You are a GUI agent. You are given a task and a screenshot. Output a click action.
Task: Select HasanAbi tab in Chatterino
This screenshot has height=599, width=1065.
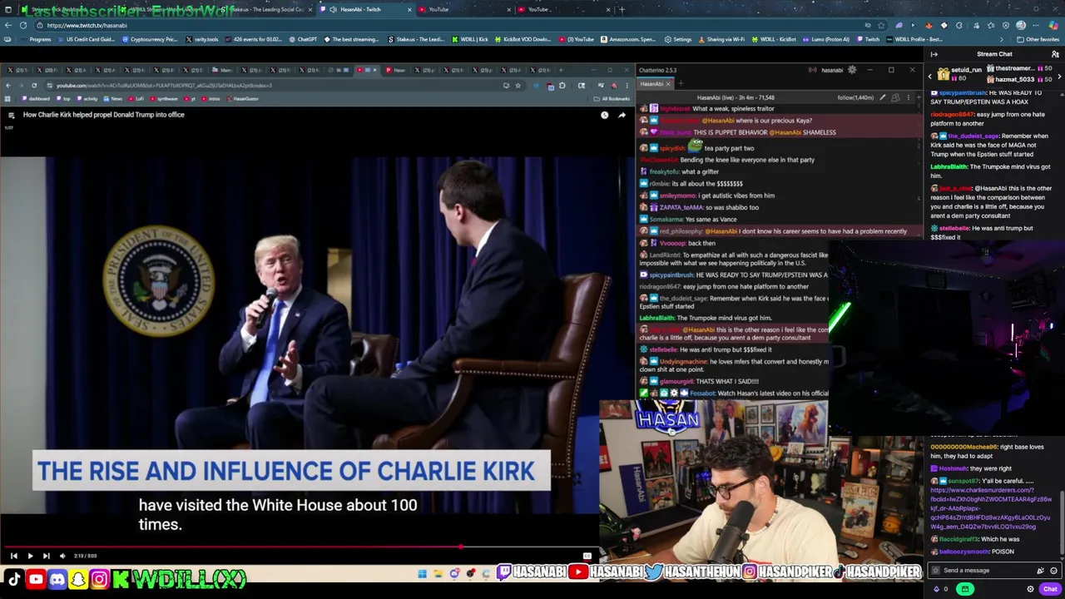coord(651,83)
